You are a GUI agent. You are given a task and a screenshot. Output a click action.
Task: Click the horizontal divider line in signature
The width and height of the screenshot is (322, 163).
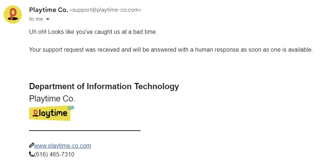pos(85,130)
